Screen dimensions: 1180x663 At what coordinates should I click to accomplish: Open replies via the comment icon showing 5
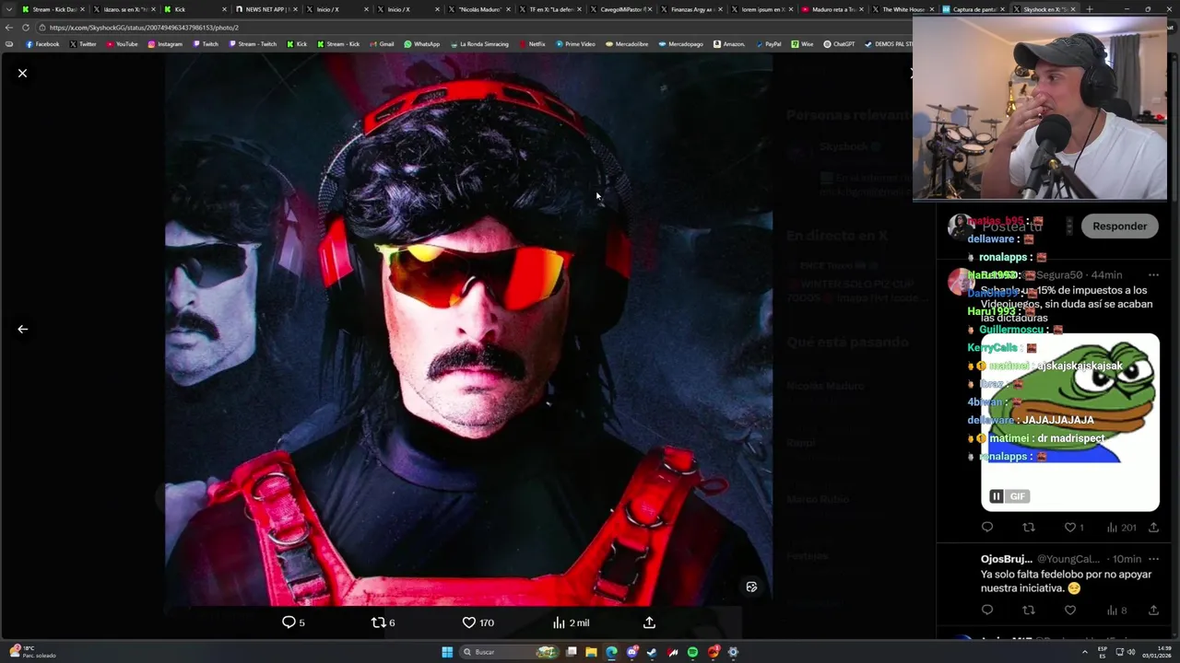pyautogui.click(x=293, y=622)
